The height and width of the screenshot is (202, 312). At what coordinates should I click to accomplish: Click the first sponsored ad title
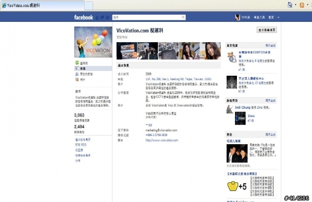(x=234, y=141)
